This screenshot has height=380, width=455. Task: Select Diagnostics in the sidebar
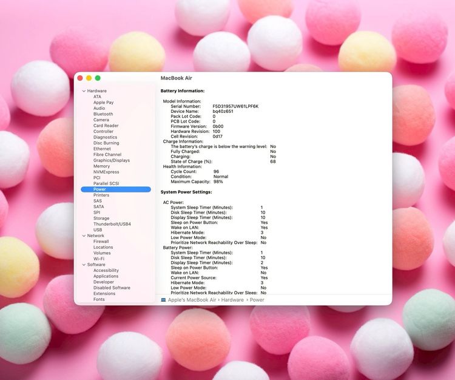(106, 137)
